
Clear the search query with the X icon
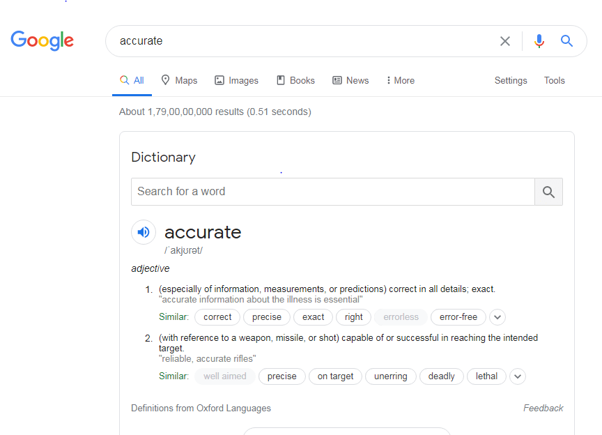(x=504, y=41)
